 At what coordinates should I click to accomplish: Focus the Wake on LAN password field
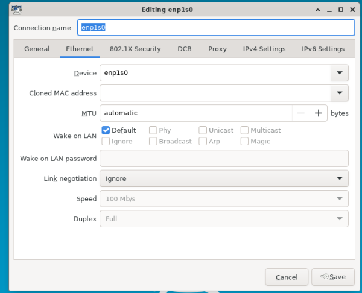click(x=224, y=159)
